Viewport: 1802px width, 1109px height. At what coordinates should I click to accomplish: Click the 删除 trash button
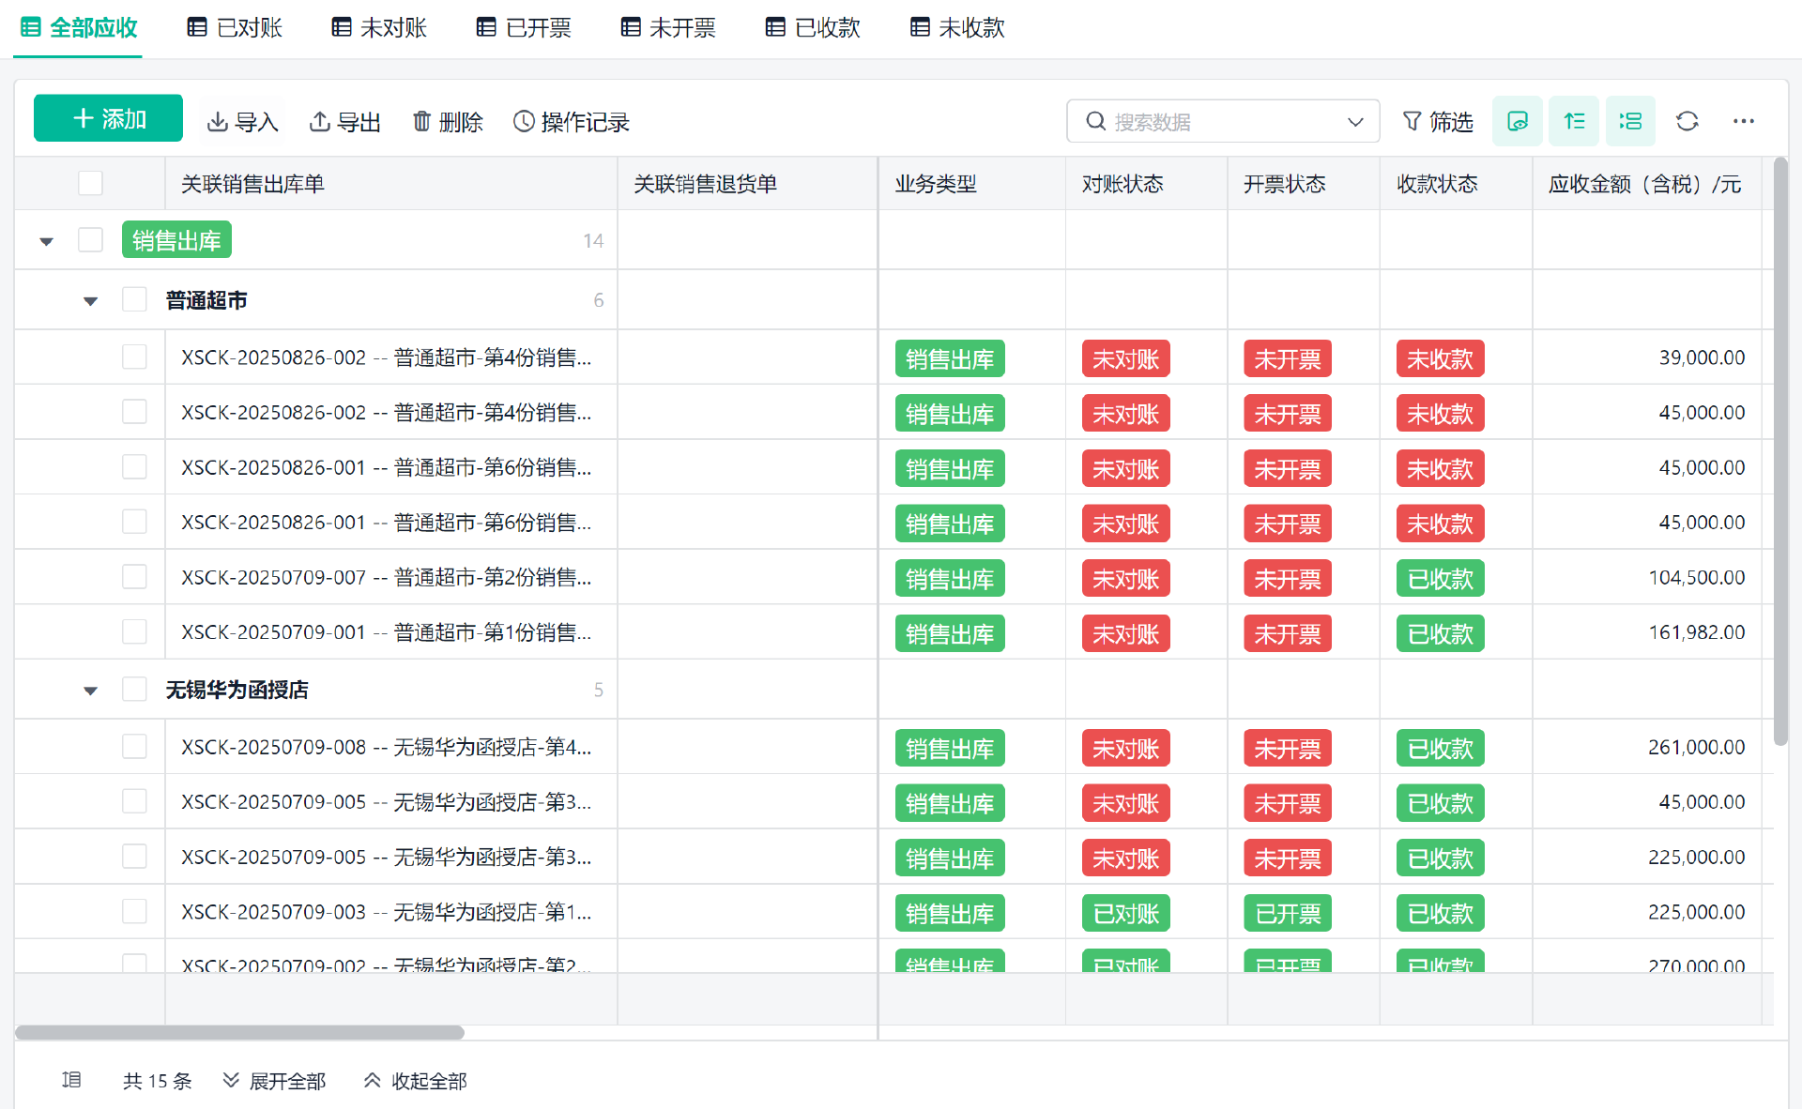pyautogui.click(x=448, y=121)
